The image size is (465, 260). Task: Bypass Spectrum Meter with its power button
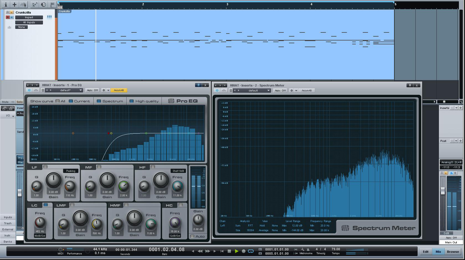217,91
